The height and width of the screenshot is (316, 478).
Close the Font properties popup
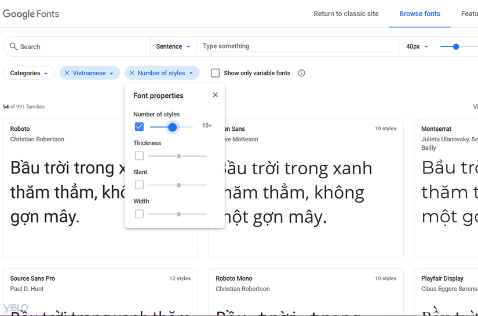click(x=215, y=95)
